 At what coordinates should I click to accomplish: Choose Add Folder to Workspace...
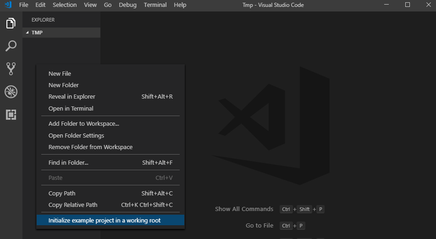tap(110, 124)
